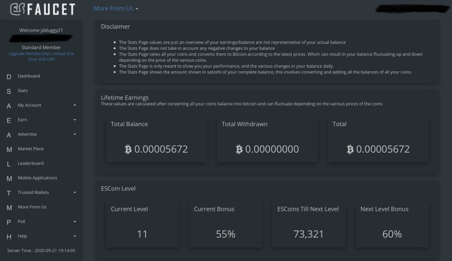Click the Trusted Wallets icon T
Image resolution: width=452 pixels, height=261 pixels.
tap(9, 193)
